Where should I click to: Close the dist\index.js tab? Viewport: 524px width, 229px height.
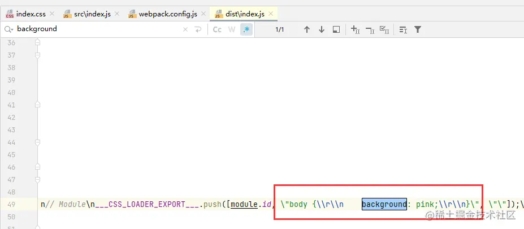coord(271,14)
